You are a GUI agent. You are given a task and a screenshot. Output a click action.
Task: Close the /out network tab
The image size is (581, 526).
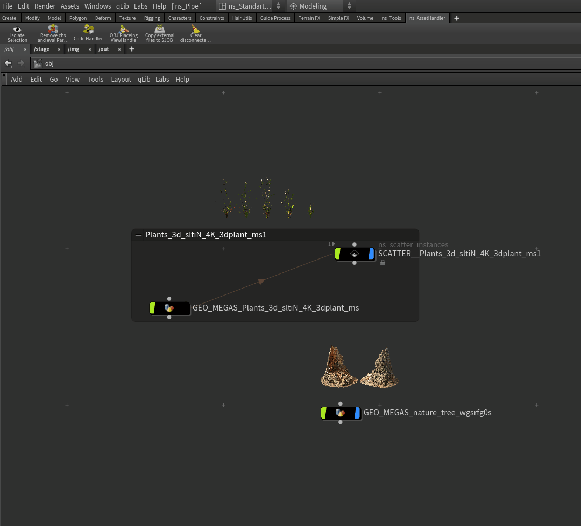pos(118,49)
